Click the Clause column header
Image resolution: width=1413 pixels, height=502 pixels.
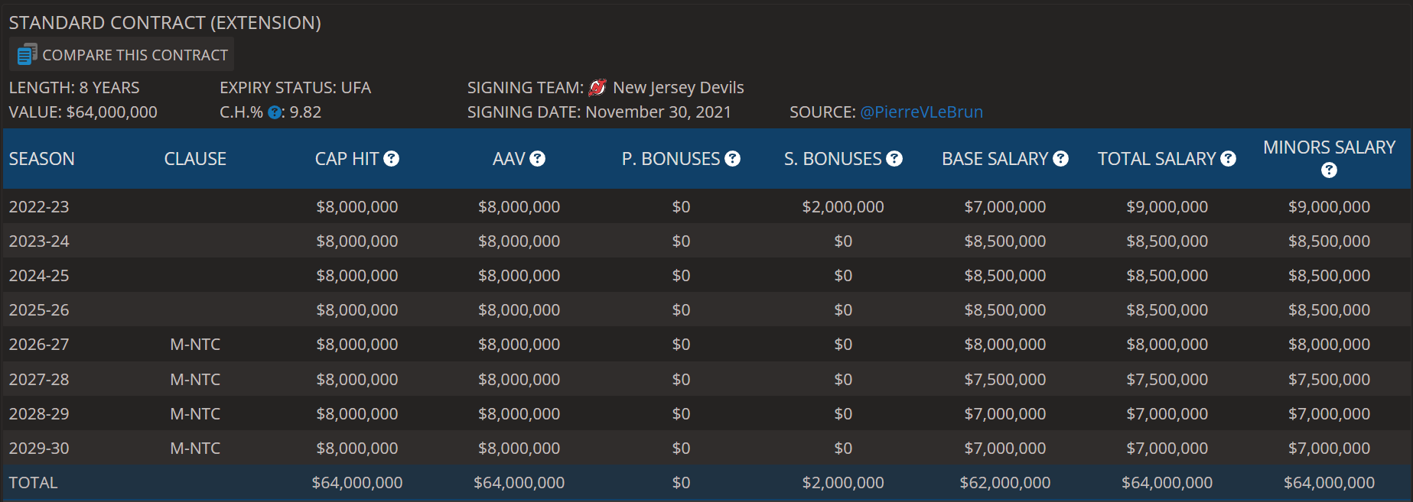pos(195,159)
